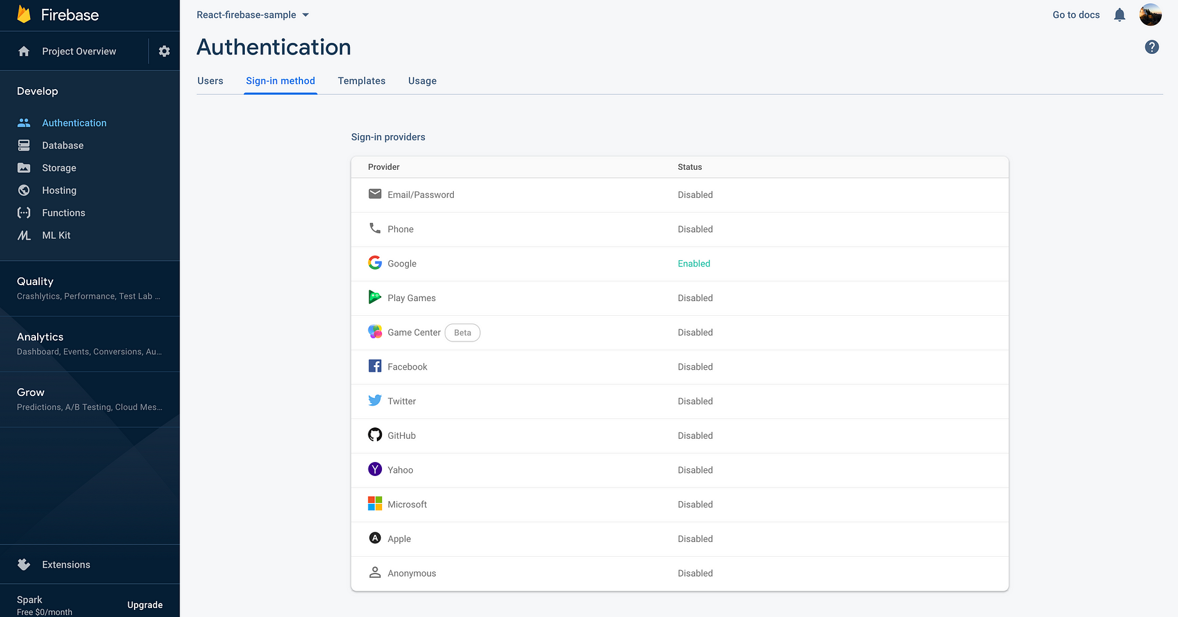This screenshot has width=1178, height=617.
Task: Click the Play Games provider name
Action: (x=411, y=298)
